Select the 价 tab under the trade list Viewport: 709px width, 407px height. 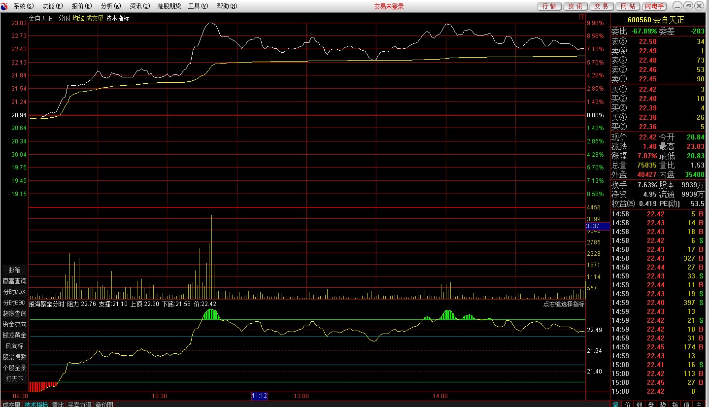coord(627,405)
